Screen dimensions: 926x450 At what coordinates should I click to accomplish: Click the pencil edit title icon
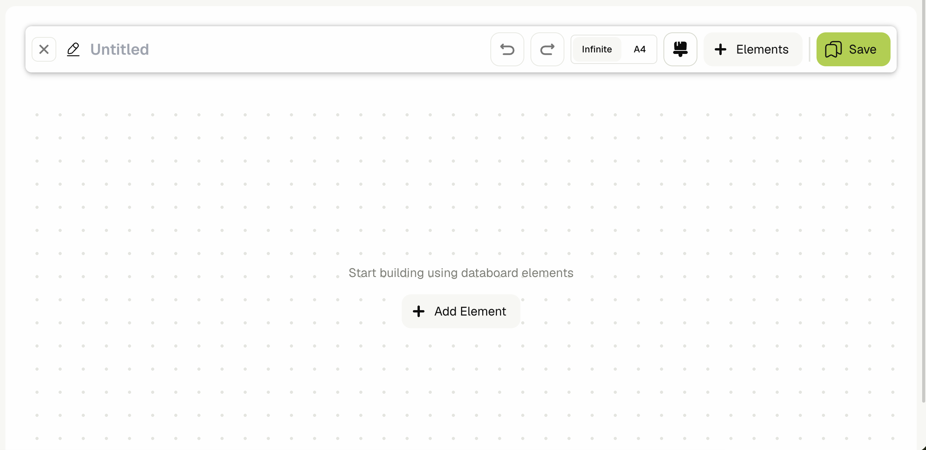[x=73, y=49]
